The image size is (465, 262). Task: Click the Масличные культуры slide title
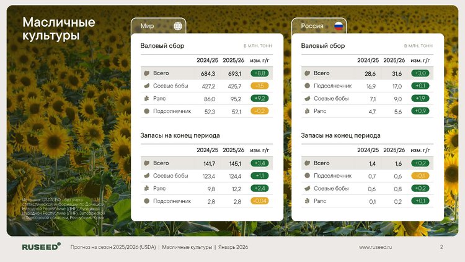[x=59, y=29]
